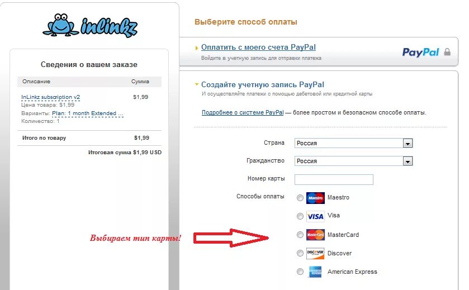Click the Maestro card logo

(x=315, y=198)
